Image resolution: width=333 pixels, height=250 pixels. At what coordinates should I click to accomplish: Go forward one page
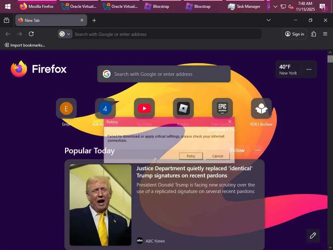pos(20,34)
